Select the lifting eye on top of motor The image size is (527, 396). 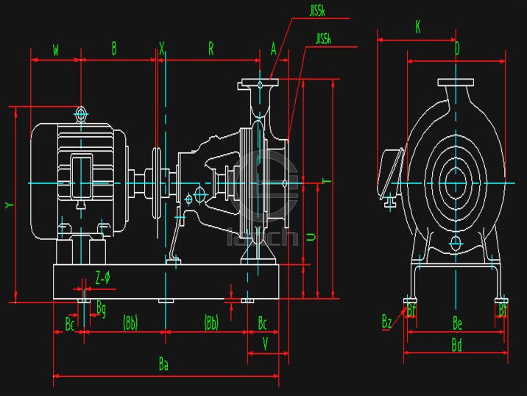pyautogui.click(x=81, y=114)
